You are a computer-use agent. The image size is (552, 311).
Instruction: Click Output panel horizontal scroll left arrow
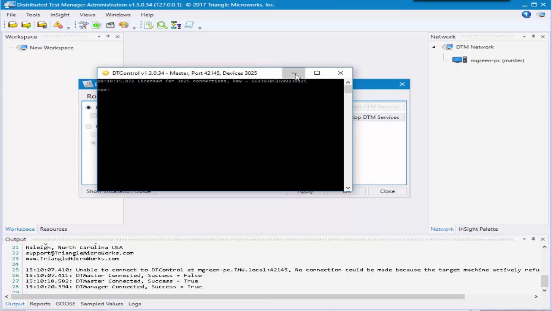tap(7, 296)
